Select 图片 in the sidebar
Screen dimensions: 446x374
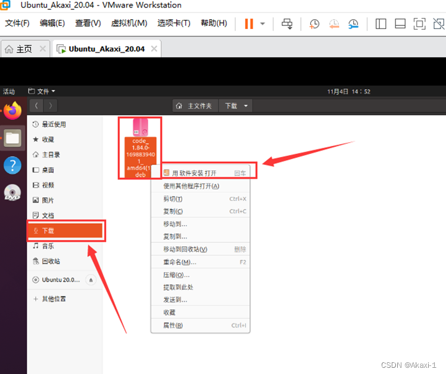click(65, 200)
